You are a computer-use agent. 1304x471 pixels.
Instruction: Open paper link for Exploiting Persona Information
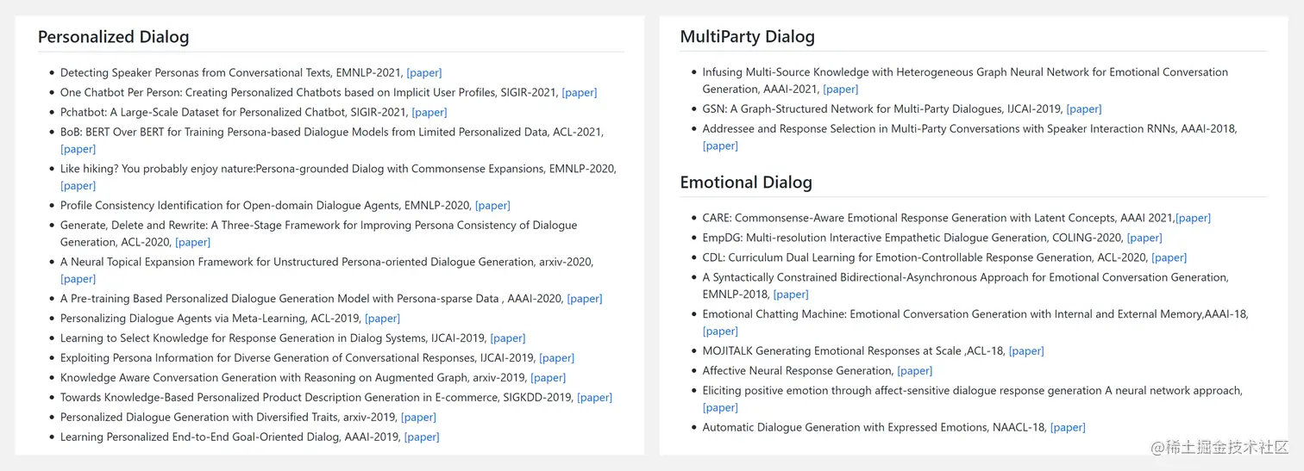pyautogui.click(x=556, y=358)
